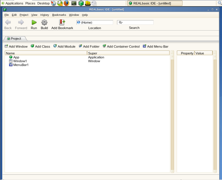
Task: Open the Bookmarks menu
Action: pyautogui.click(x=59, y=15)
